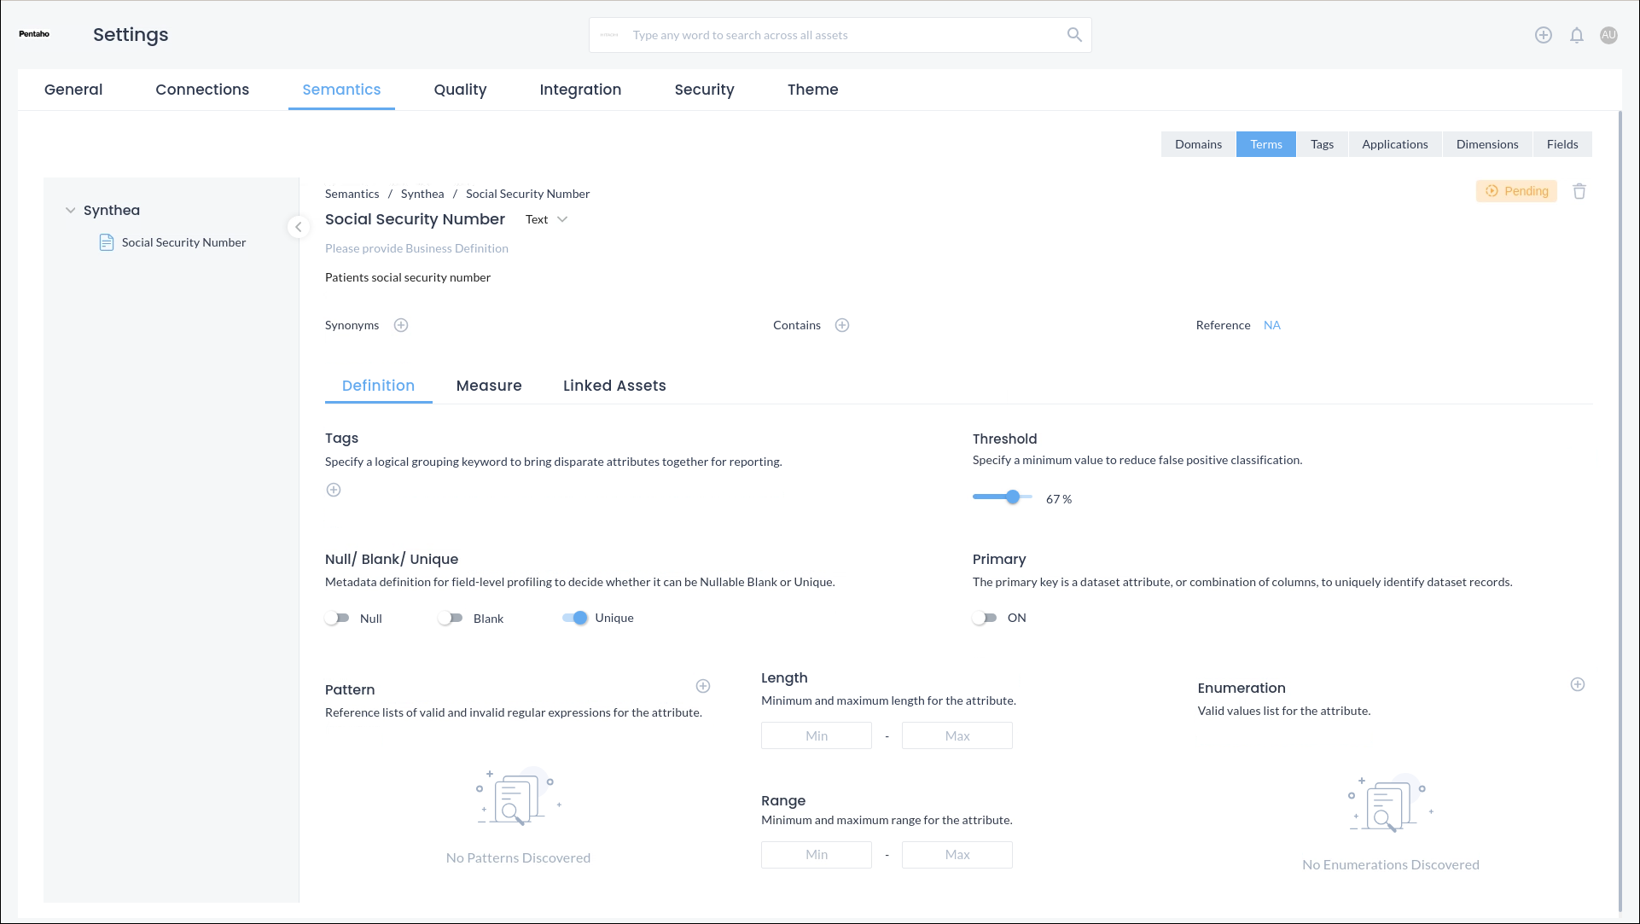1640x924 pixels.
Task: Turn on the Blank toggle
Action: tap(451, 618)
